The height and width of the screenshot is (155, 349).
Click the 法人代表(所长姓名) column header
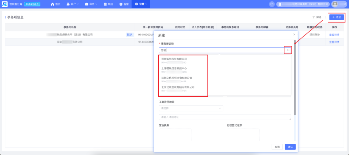tap(203, 27)
